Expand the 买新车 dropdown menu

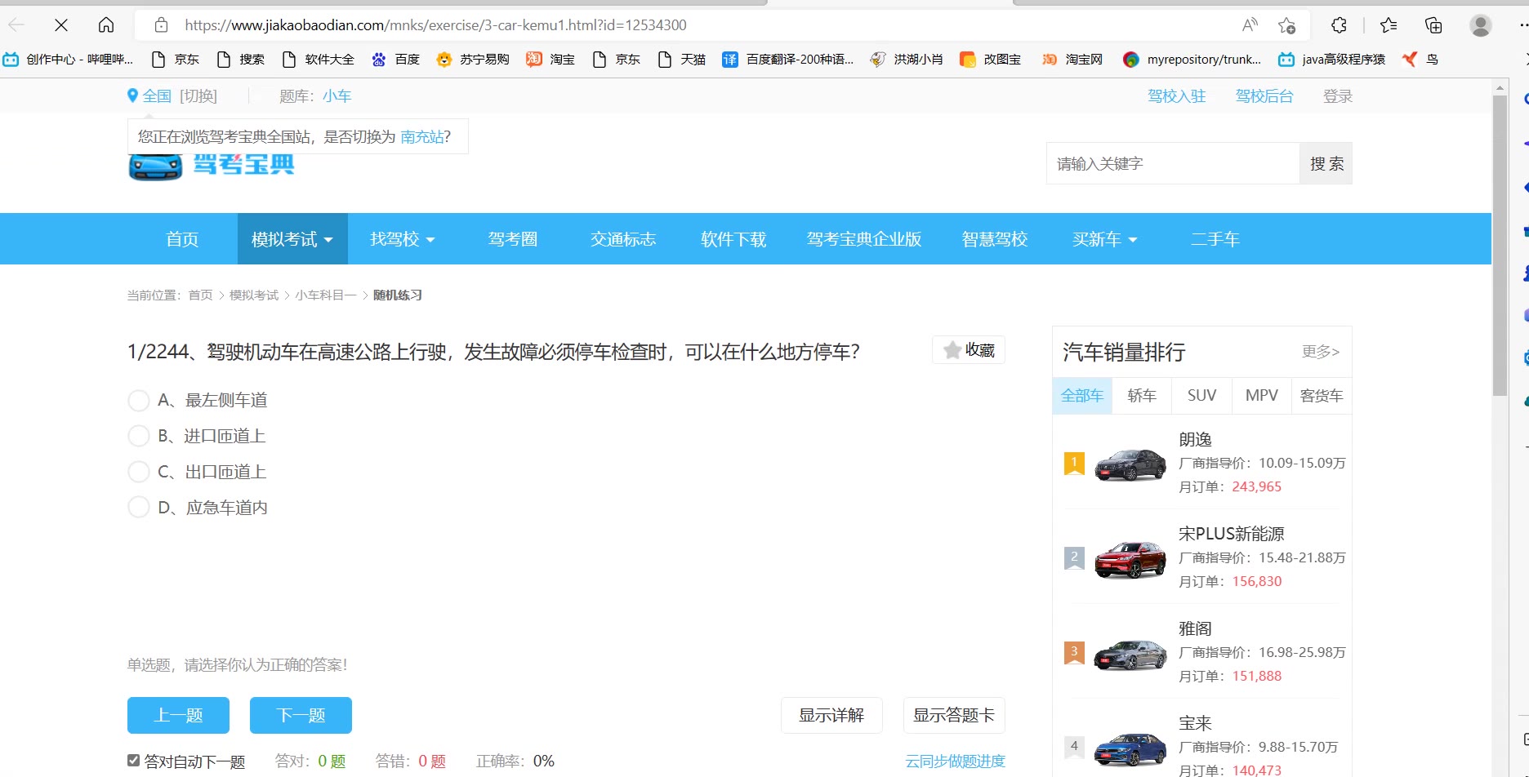[1104, 239]
